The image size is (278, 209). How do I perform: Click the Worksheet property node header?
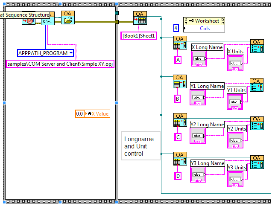[x=204, y=21]
